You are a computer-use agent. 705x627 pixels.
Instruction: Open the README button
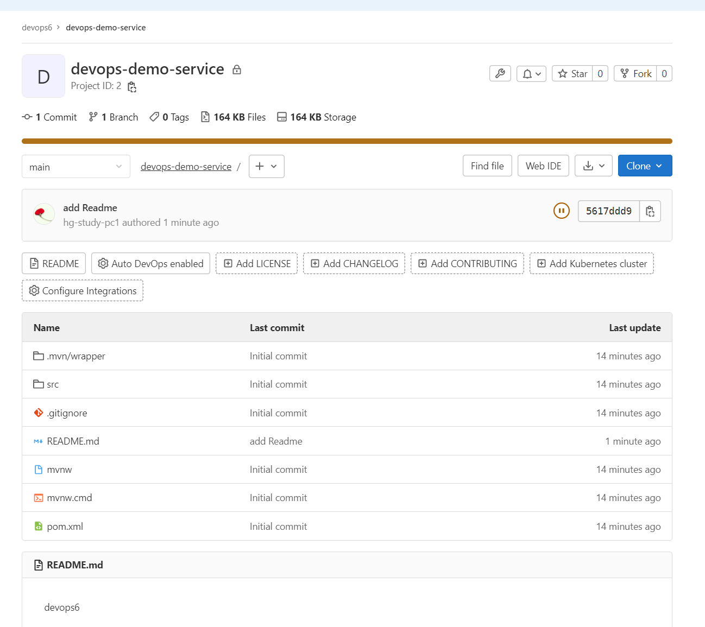coord(54,263)
